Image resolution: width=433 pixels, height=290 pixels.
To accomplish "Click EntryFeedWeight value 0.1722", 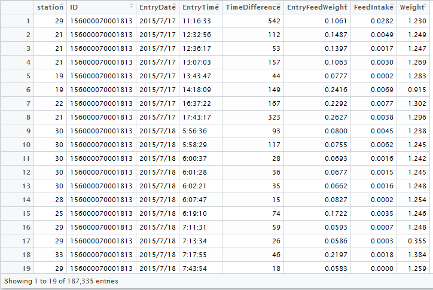I will (x=336, y=213).
